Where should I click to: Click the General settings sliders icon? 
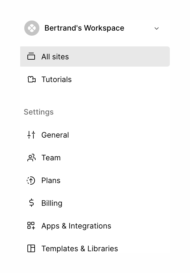[x=31, y=135]
